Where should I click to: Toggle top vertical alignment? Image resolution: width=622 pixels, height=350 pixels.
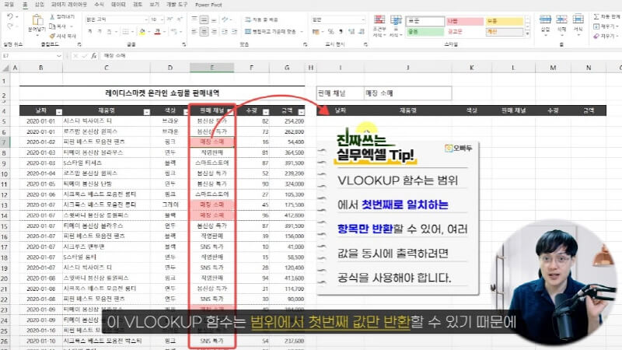[x=194, y=19]
